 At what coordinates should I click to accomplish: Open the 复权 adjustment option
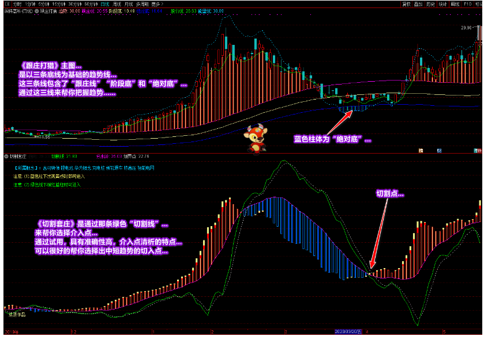406,3
